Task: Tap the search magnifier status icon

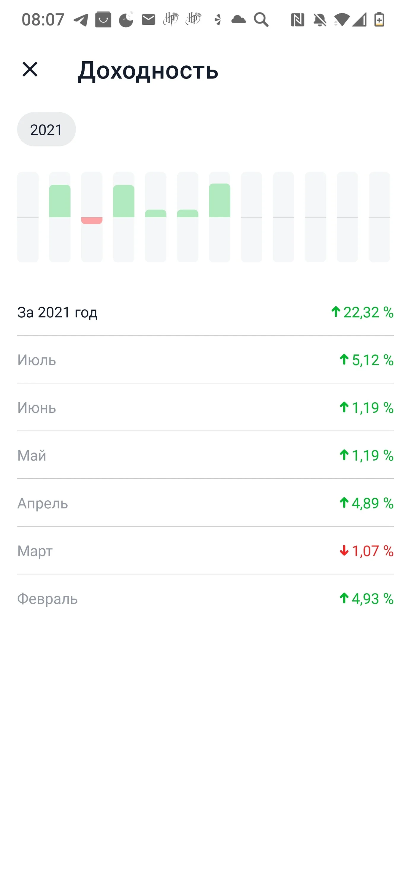Action: click(261, 20)
